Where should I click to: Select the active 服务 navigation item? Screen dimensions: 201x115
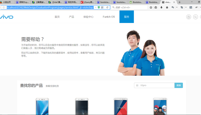[x=127, y=17]
